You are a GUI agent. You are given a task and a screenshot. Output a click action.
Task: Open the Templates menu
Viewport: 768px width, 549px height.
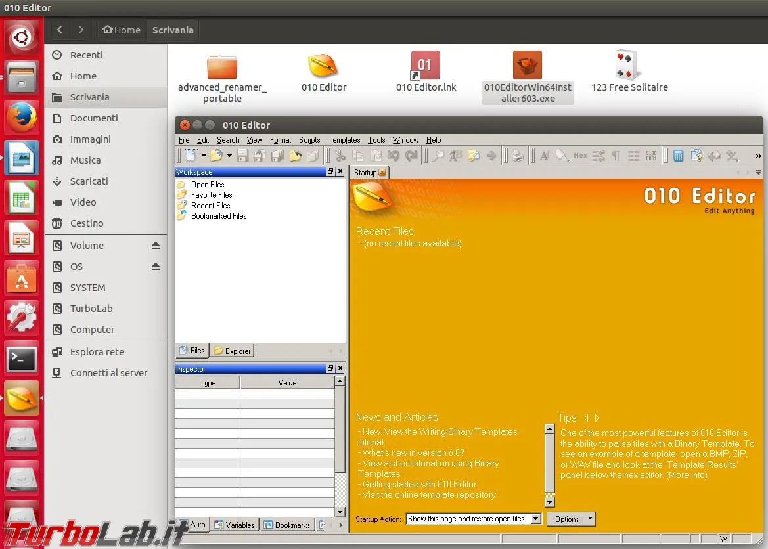pyautogui.click(x=344, y=140)
